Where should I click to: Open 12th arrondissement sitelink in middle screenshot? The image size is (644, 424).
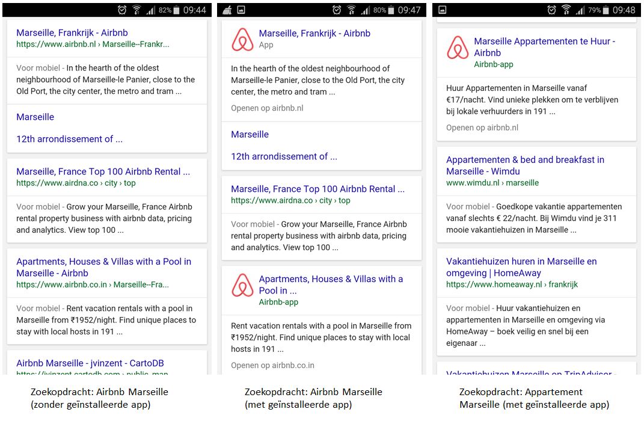click(x=284, y=156)
